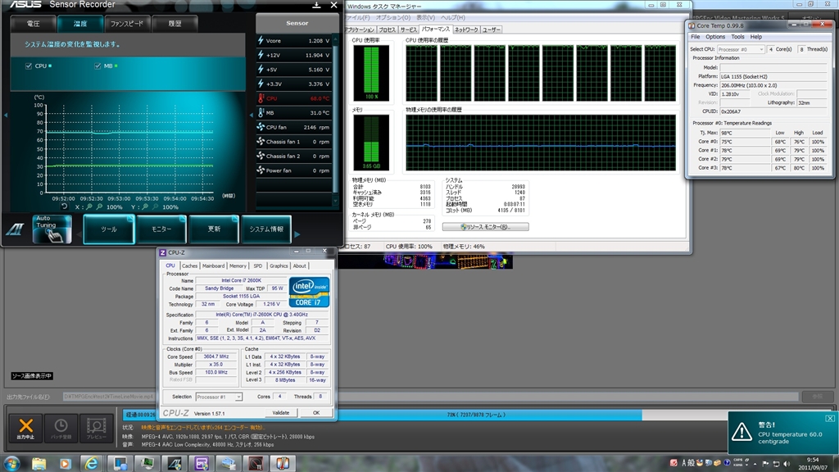Click the warning triangle icon in temperature alert
The image size is (839, 472).
741,431
